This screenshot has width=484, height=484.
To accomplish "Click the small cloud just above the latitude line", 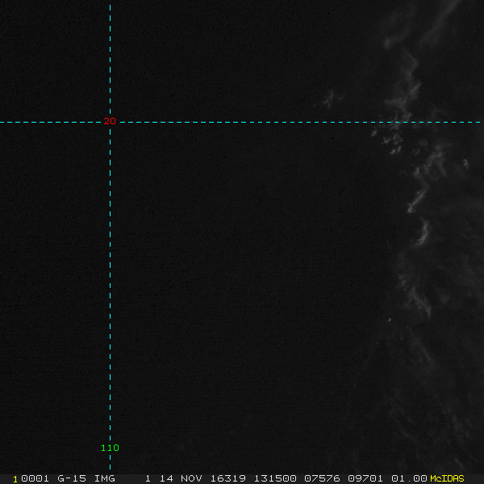I will (329, 99).
